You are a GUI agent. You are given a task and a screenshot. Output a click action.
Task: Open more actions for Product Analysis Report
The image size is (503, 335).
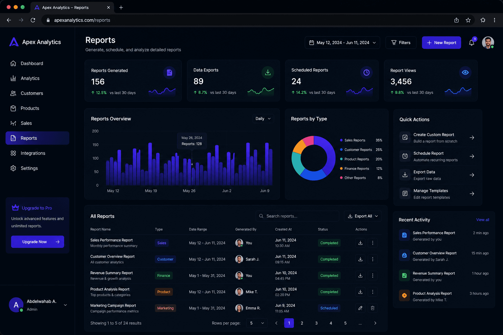(373, 292)
